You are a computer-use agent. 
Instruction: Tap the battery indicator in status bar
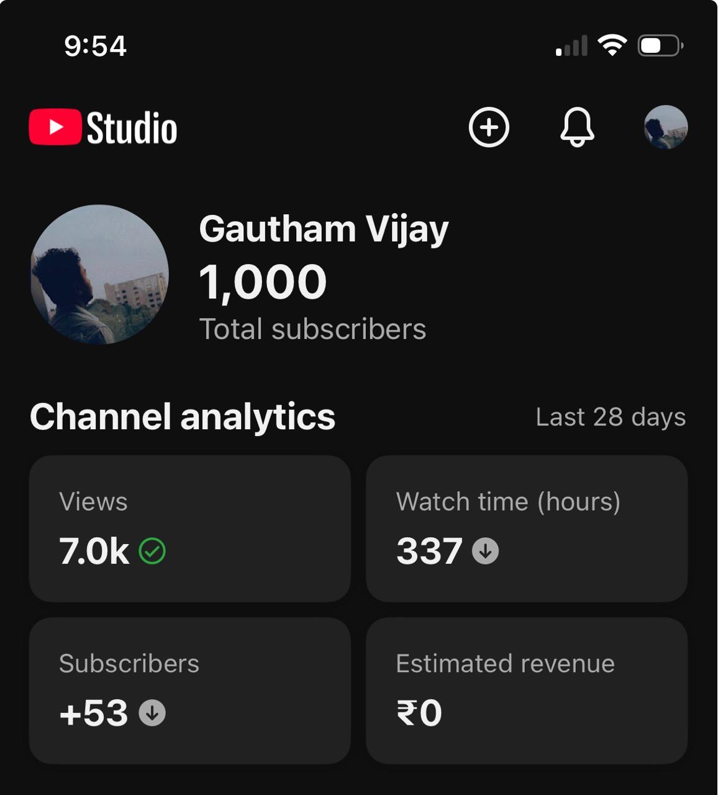[660, 45]
